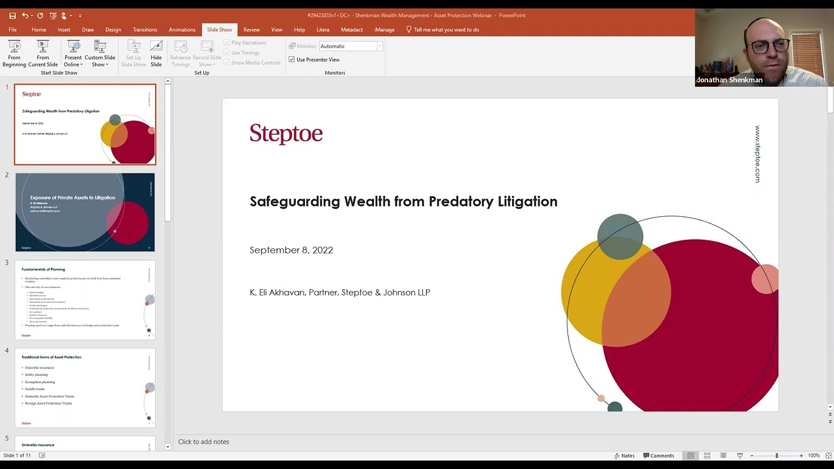Click the www.steptoe.com vertical text
The width and height of the screenshot is (834, 469).
tap(757, 154)
